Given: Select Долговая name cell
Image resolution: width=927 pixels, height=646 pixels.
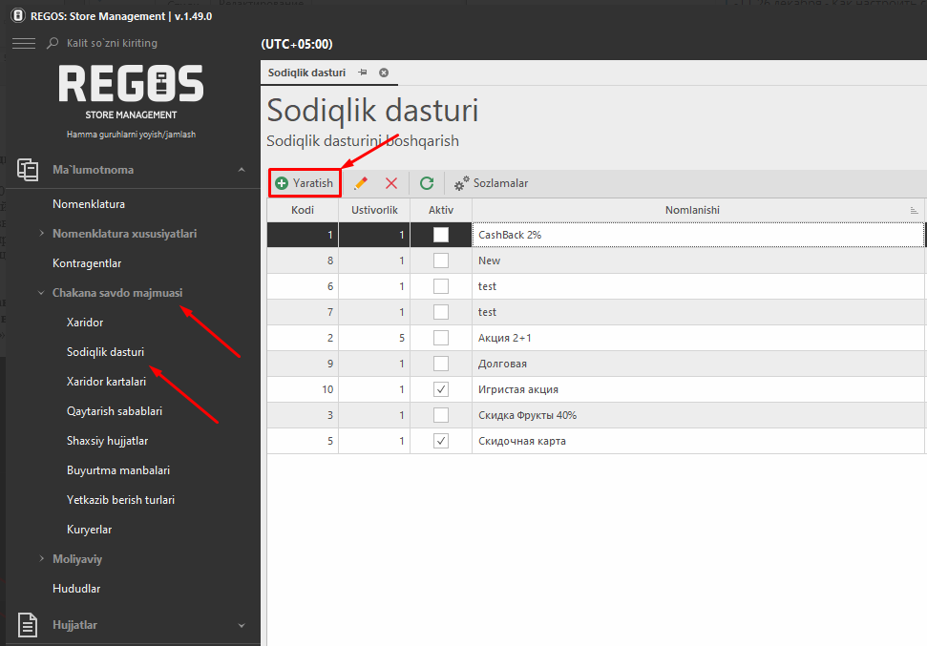Looking at the screenshot, I should tap(700, 364).
